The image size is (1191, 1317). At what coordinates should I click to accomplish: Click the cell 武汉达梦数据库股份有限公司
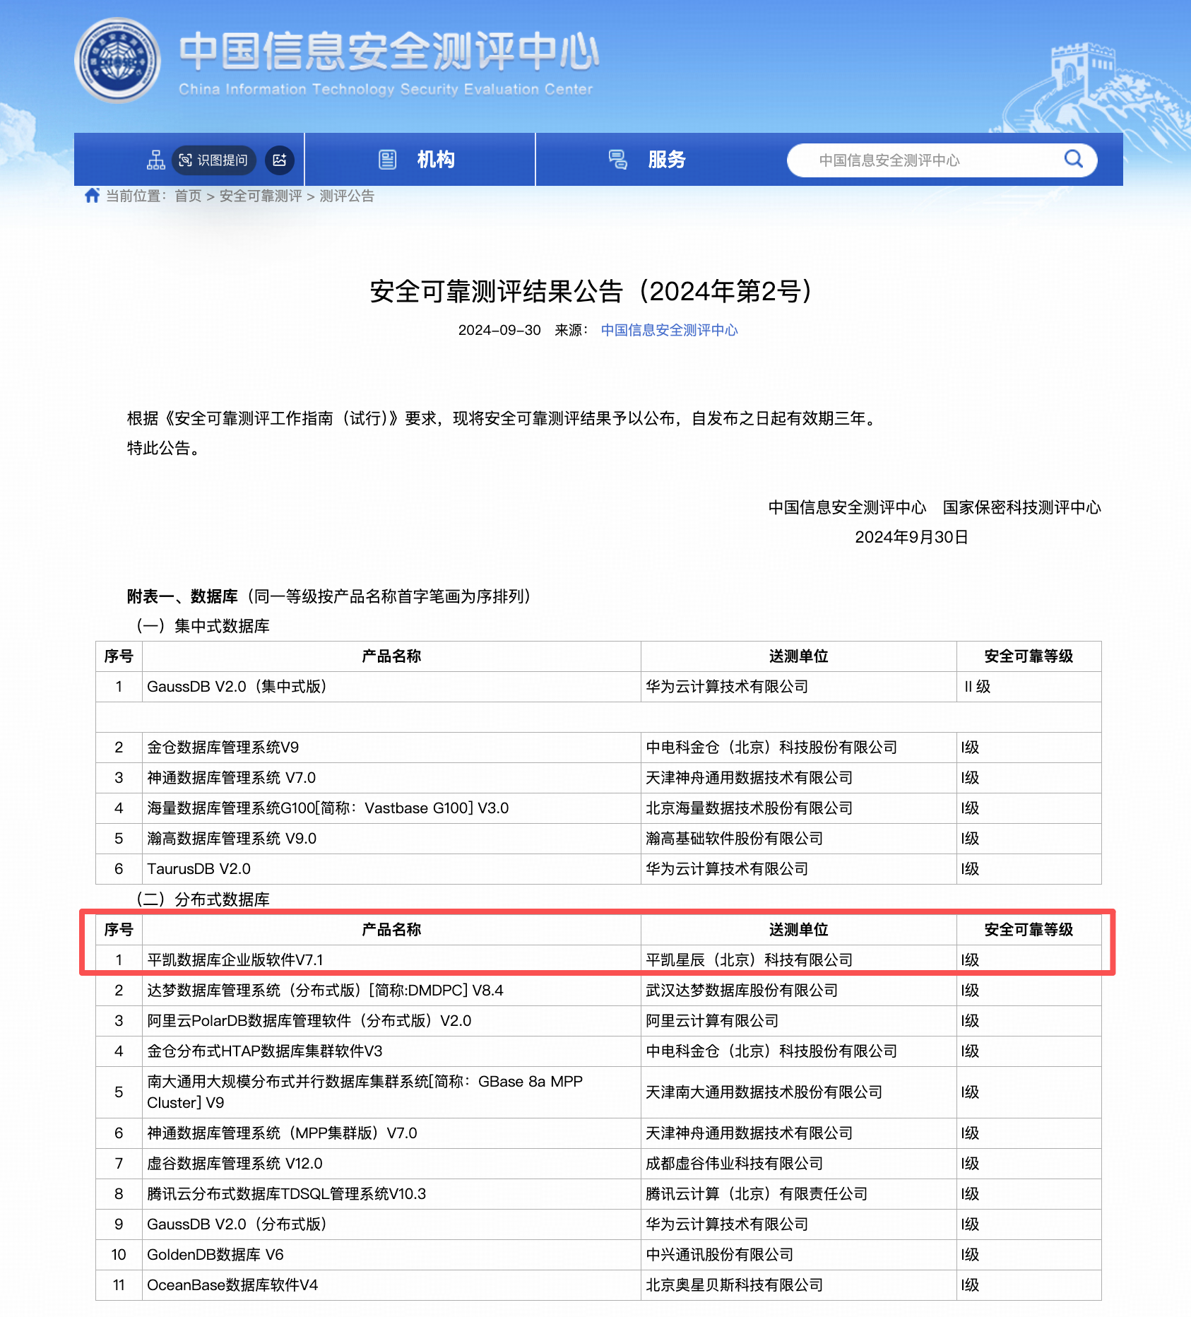pyautogui.click(x=798, y=991)
